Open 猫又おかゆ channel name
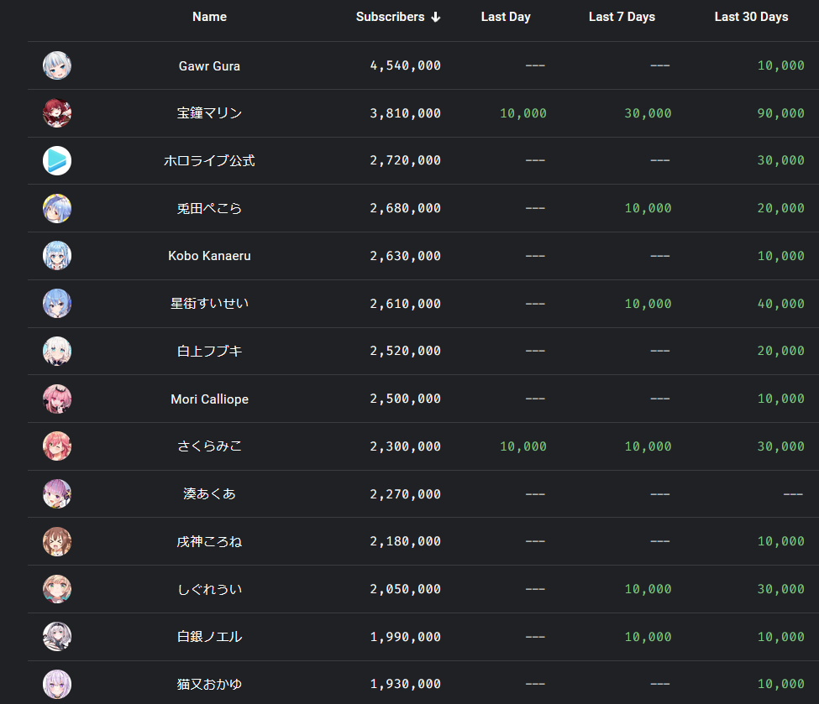Screen dimensions: 819x704 209,684
